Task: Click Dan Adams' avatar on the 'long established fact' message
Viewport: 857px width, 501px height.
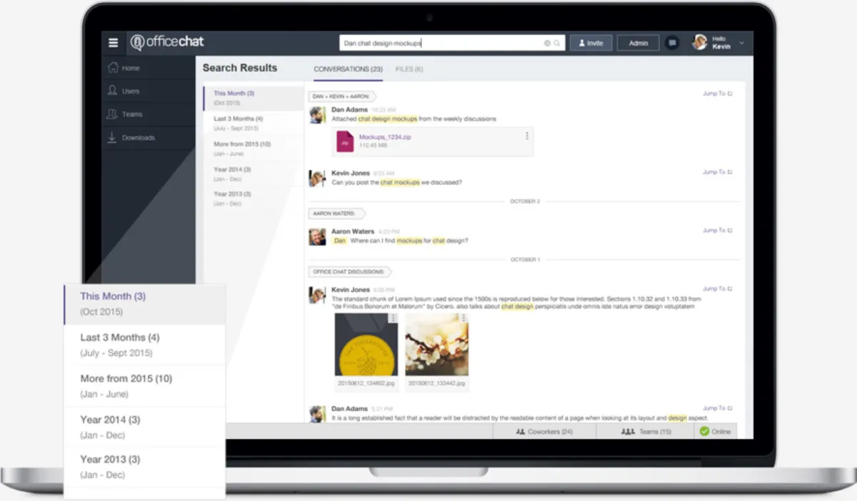Action: coord(317,413)
